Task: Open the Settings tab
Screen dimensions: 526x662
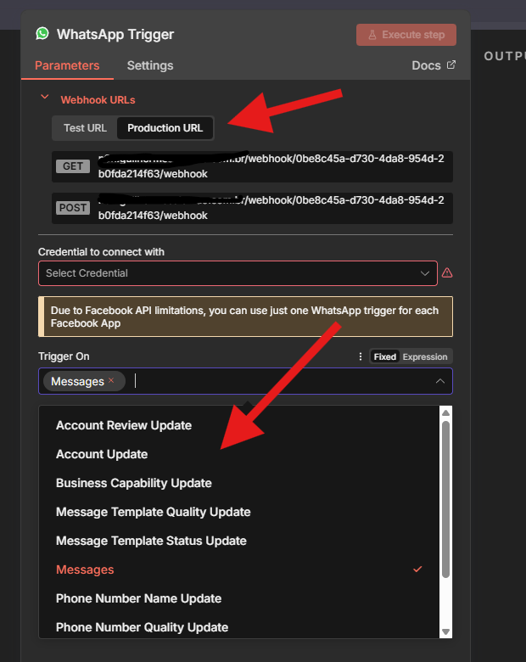Action: pos(150,65)
